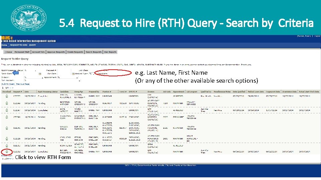This screenshot has height=180, width=321.
Task: Click the Prepared By column header
Action: click(94, 92)
